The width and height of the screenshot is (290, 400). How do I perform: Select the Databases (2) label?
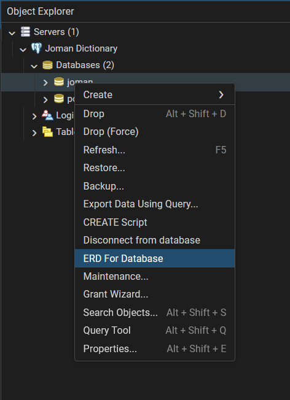85,65
